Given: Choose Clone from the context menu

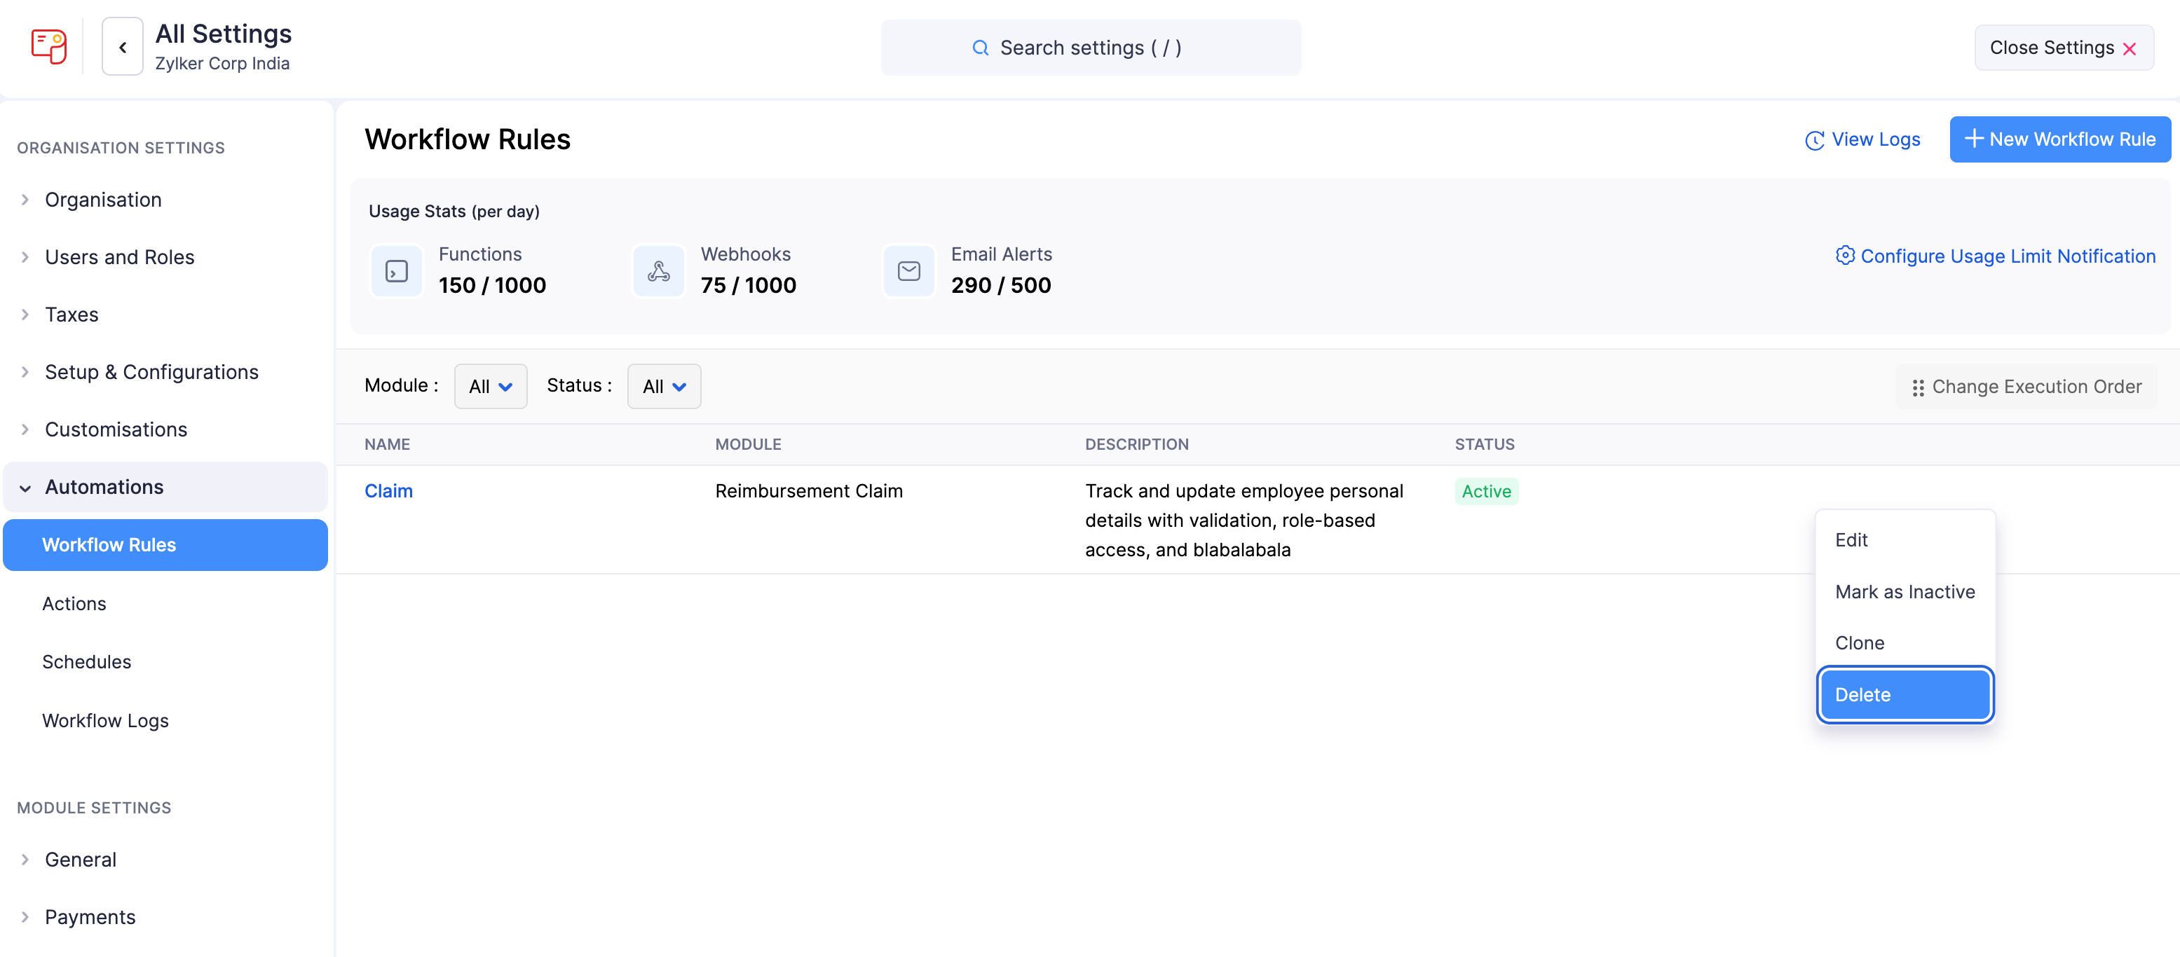Looking at the screenshot, I should (1905, 643).
